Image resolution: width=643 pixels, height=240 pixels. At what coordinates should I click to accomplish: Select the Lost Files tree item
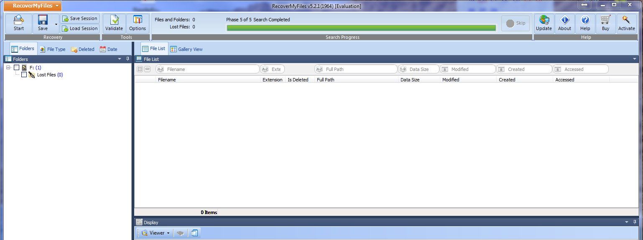click(x=50, y=75)
